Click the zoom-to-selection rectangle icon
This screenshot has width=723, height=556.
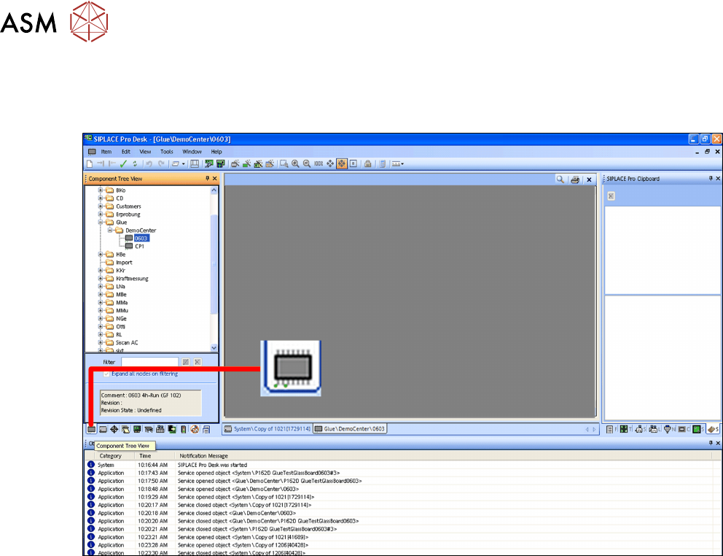click(284, 164)
